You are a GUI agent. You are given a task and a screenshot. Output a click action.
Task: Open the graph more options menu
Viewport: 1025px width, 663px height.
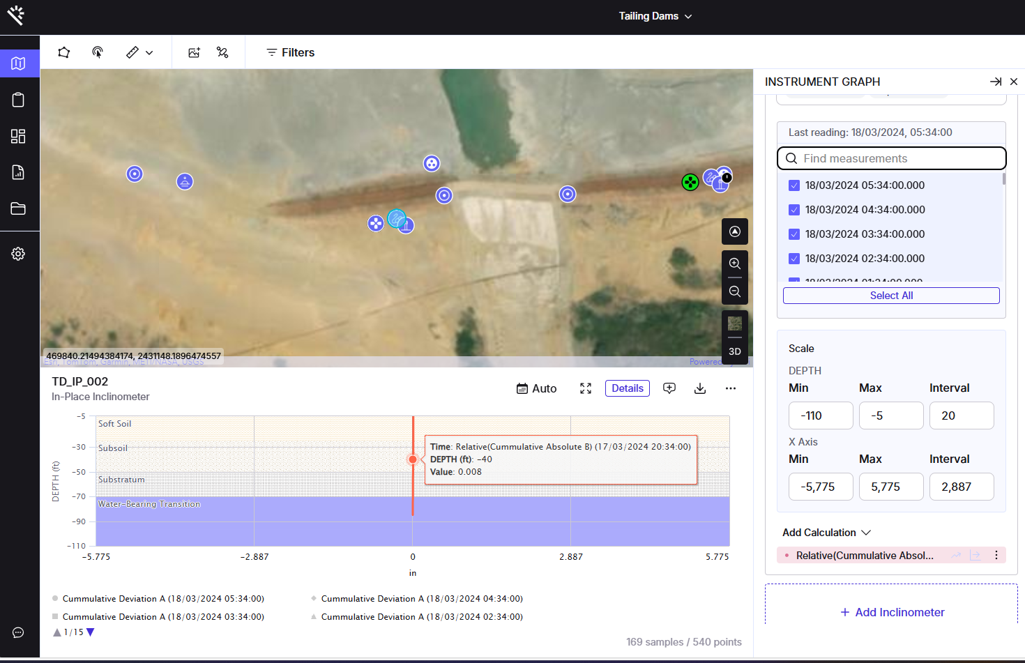730,388
